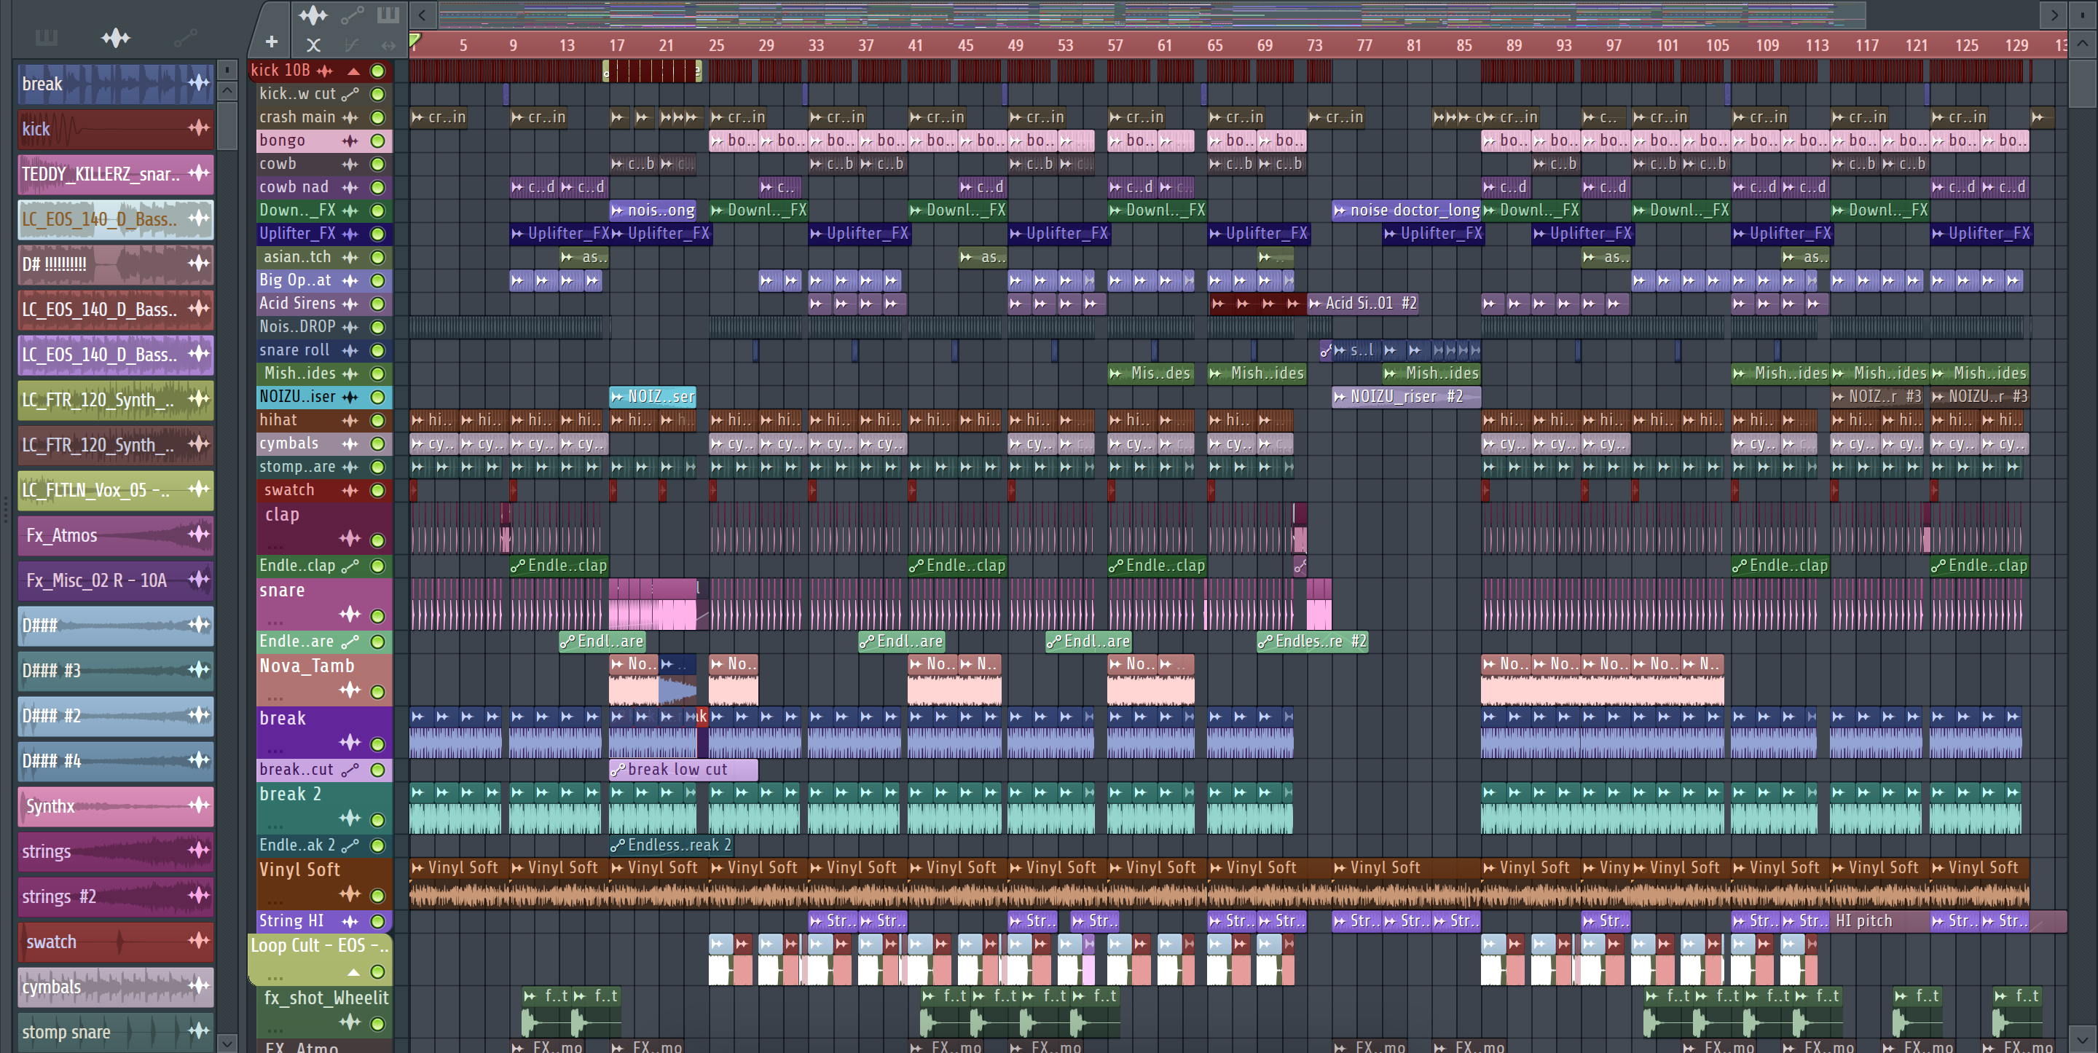Toggle piano pattern filter in playlist header
The width and height of the screenshot is (2098, 1053).
[388, 15]
